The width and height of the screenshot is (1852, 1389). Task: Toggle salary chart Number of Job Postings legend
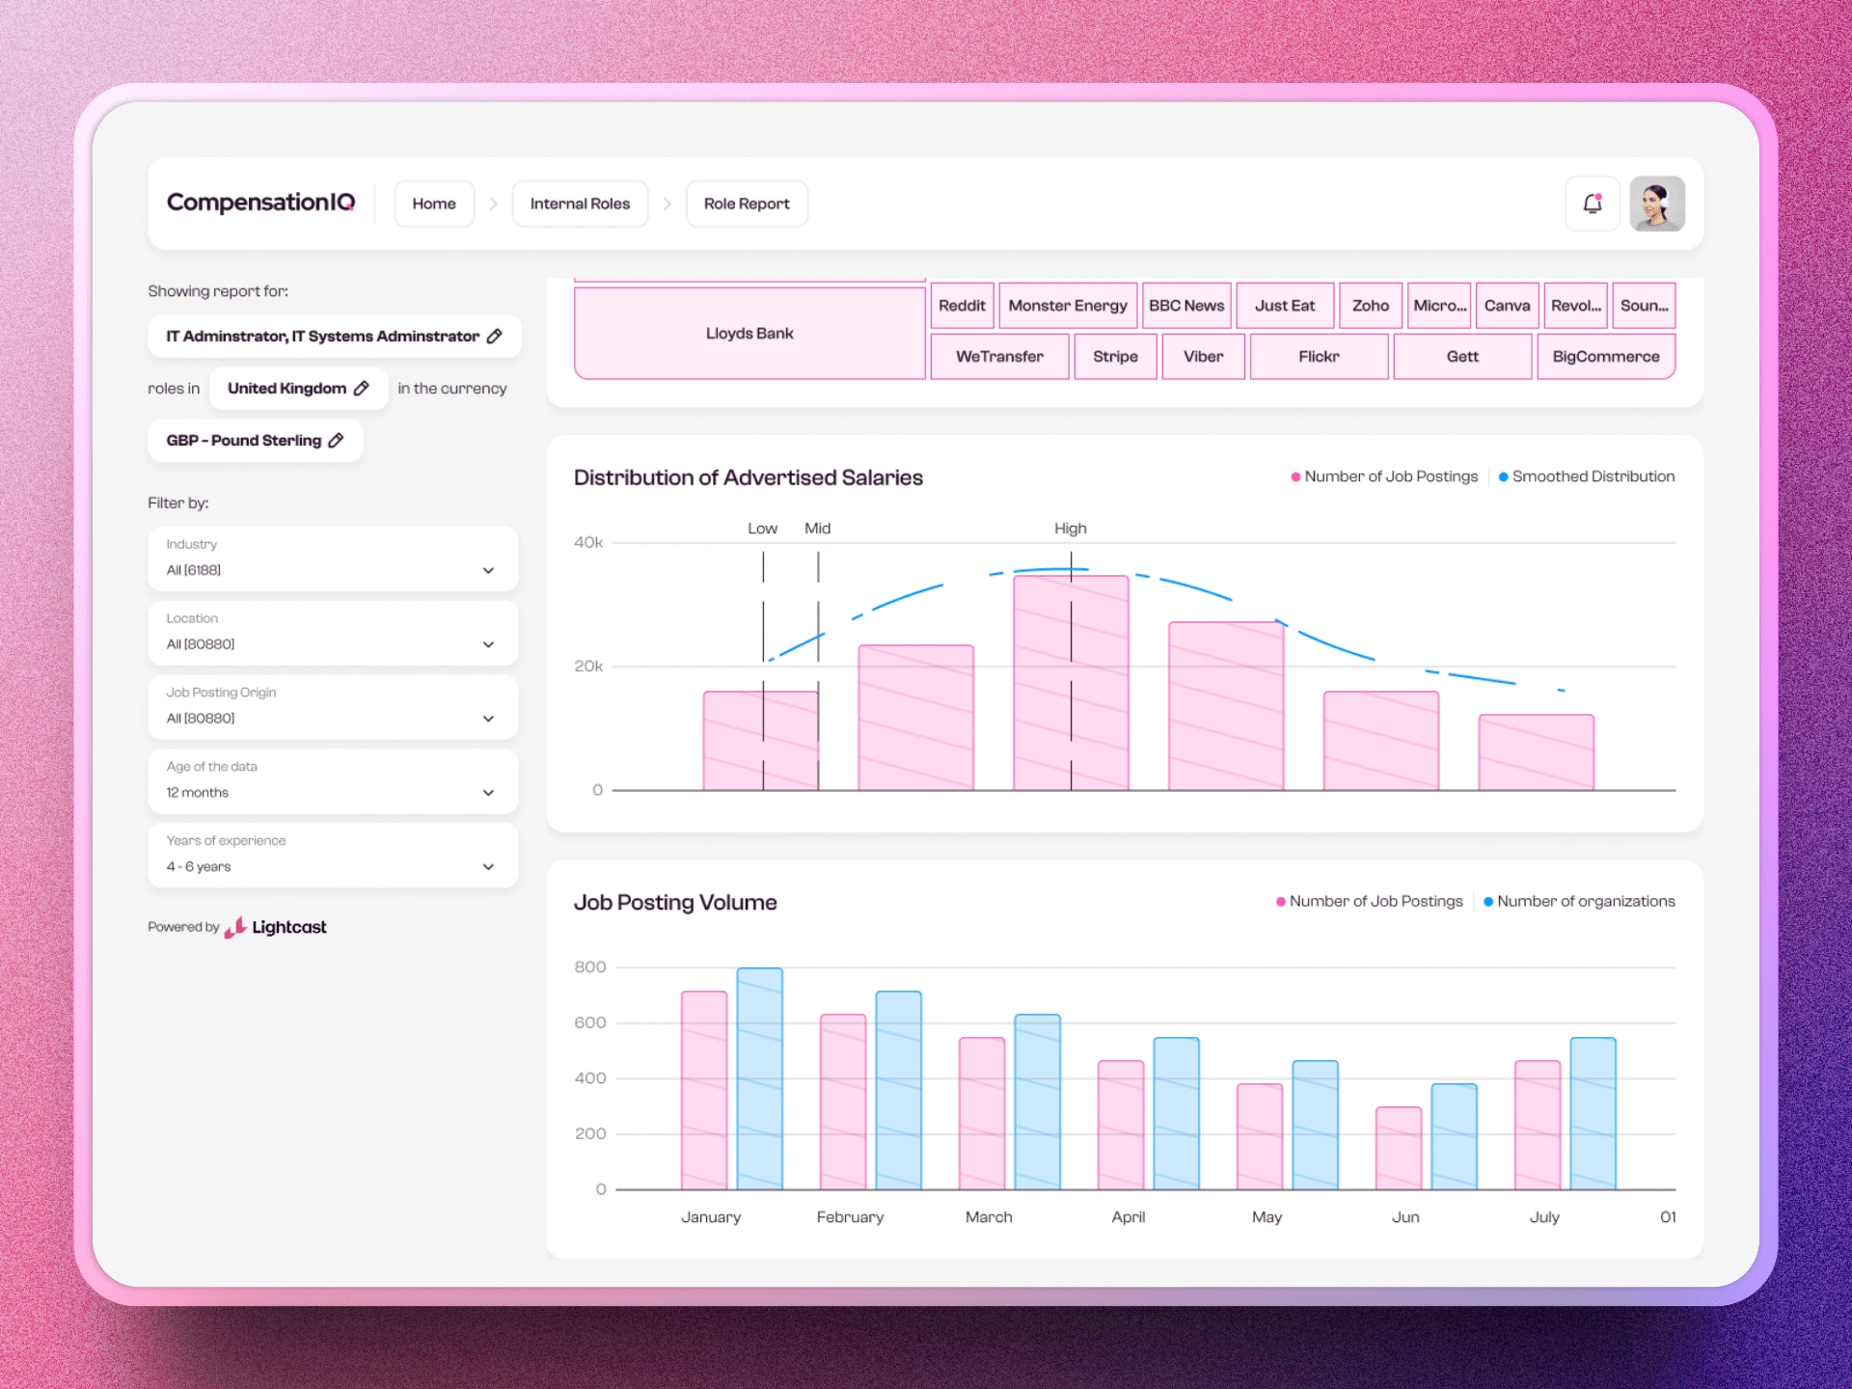(1384, 477)
